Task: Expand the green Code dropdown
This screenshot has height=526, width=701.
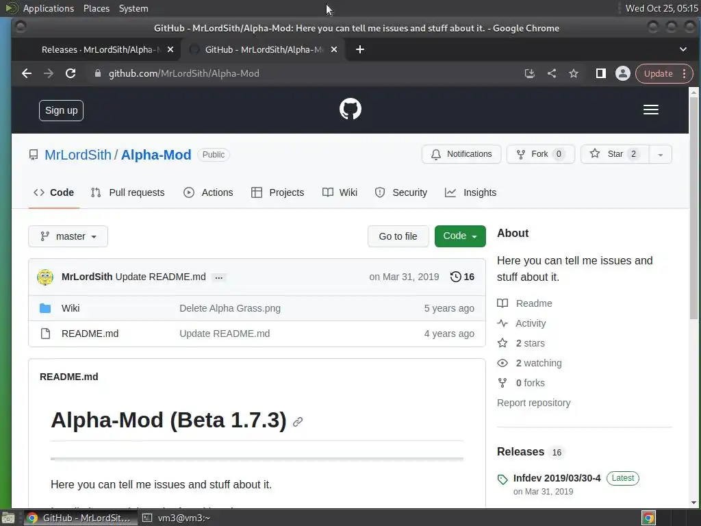Action: (460, 236)
